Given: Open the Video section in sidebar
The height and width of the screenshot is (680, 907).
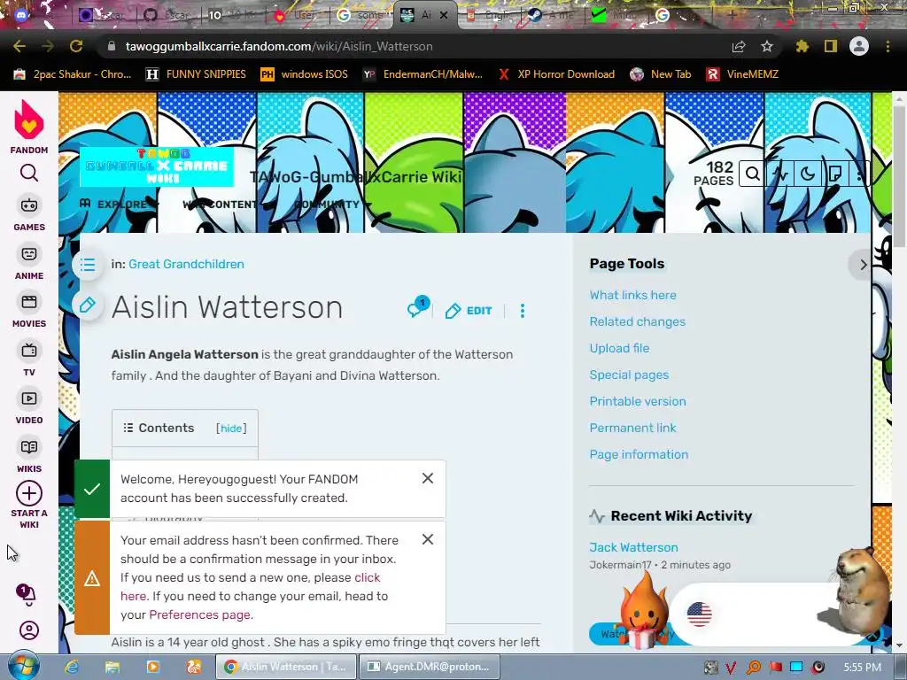Looking at the screenshot, I should 29,406.
